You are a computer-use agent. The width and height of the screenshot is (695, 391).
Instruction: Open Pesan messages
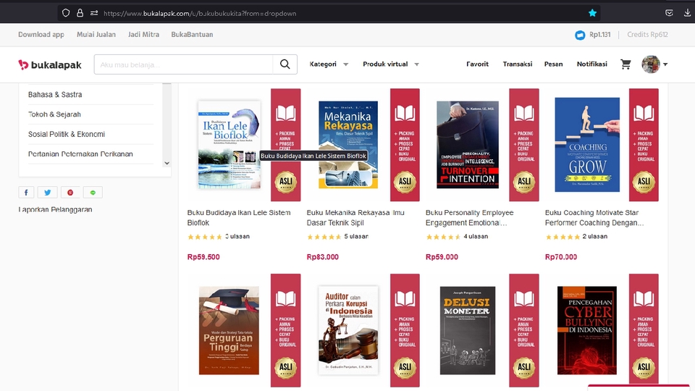click(x=554, y=64)
